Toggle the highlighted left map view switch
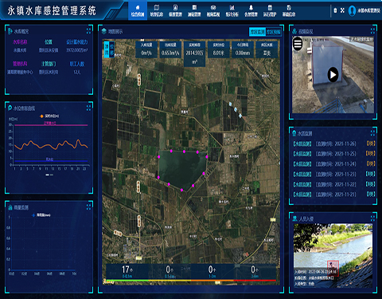The image size is (382, 299). (x=107, y=49)
